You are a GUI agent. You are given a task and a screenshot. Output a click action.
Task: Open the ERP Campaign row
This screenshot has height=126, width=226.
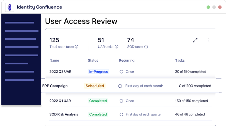(131, 86)
